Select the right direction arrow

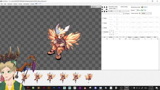106,9
